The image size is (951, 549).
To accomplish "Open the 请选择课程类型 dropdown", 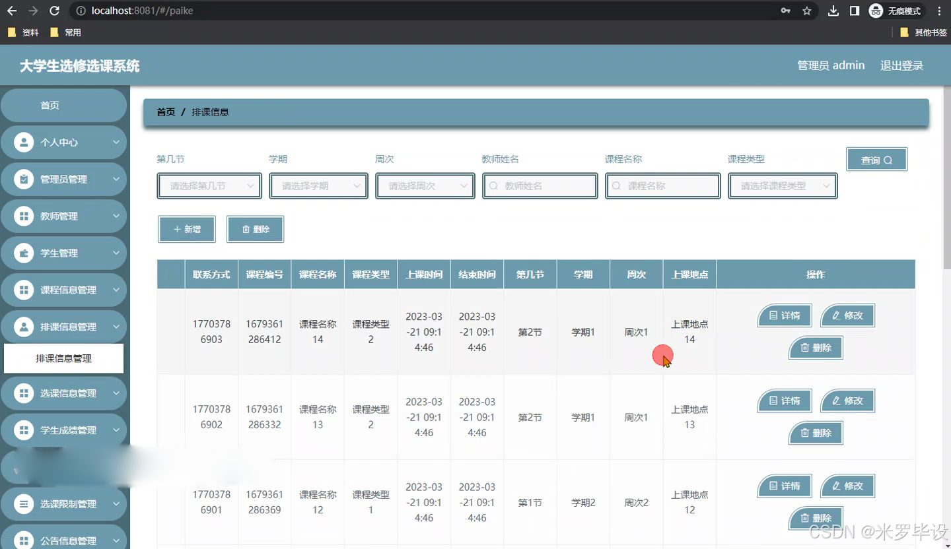I will (x=783, y=186).
